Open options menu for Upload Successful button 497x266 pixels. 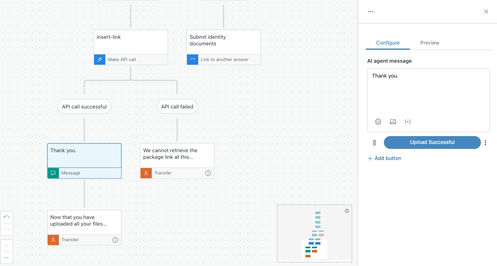tap(485, 143)
